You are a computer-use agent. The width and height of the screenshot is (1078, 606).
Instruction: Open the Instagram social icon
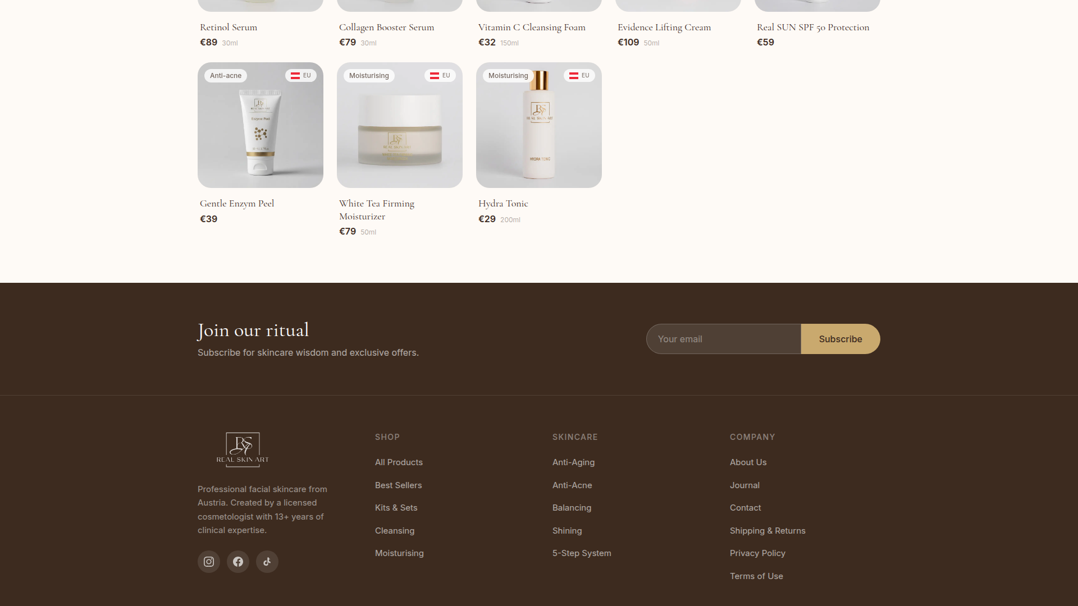point(209,562)
